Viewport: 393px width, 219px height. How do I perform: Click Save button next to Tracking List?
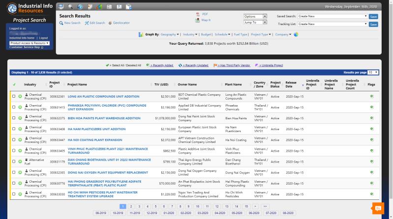[373, 24]
